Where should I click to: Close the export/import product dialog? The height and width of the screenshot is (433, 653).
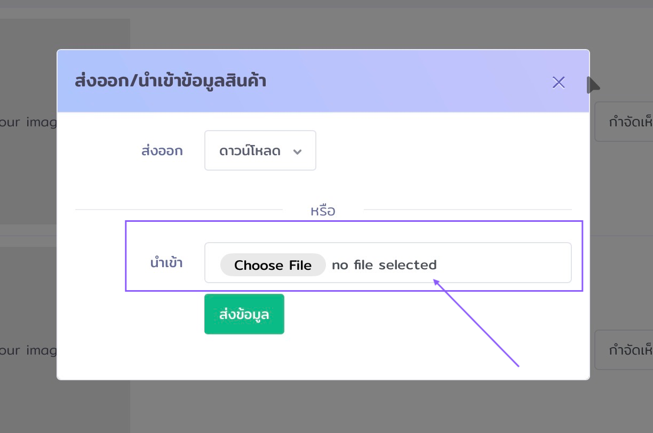pos(558,82)
